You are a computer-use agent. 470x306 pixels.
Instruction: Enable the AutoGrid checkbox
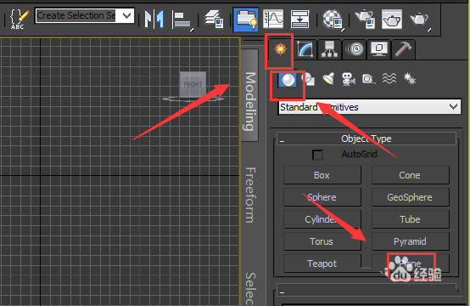(317, 155)
